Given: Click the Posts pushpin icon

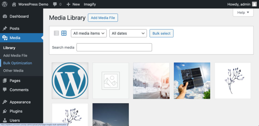Looking at the screenshot, I should 5,29.
